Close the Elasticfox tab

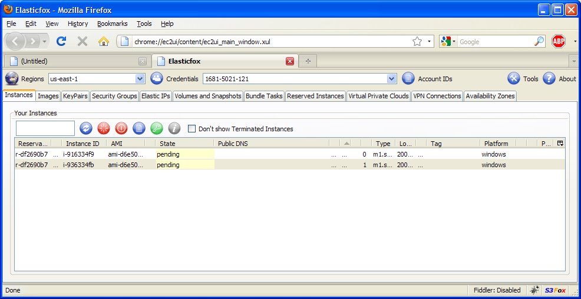click(x=290, y=61)
